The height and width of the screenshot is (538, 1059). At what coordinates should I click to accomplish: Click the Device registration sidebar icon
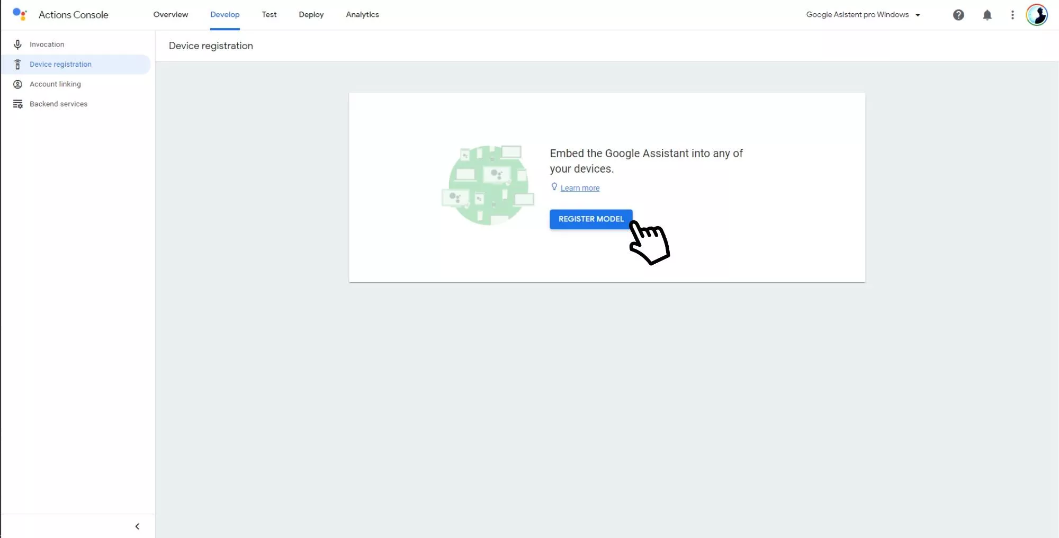point(17,65)
